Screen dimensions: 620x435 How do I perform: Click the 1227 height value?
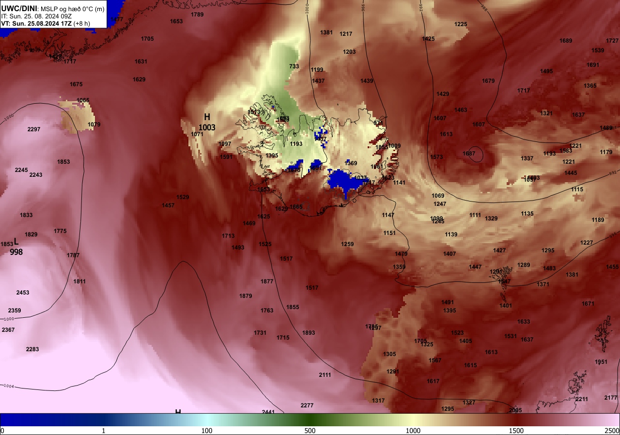coord(587,243)
